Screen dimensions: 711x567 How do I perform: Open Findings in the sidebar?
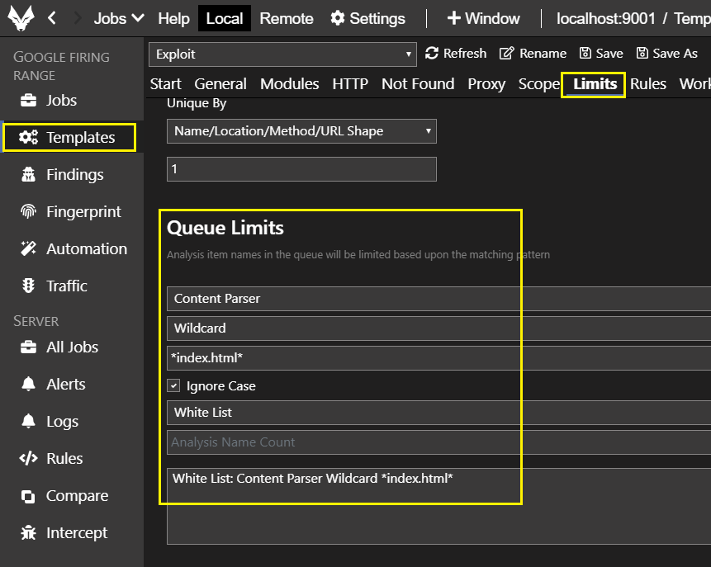click(74, 174)
